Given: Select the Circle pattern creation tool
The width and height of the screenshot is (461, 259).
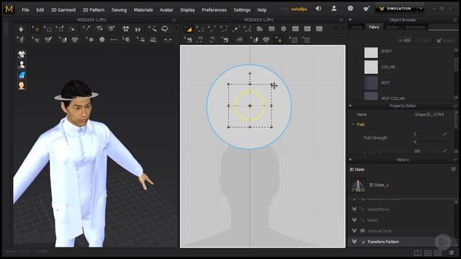Looking at the screenshot, I should click(283, 29).
